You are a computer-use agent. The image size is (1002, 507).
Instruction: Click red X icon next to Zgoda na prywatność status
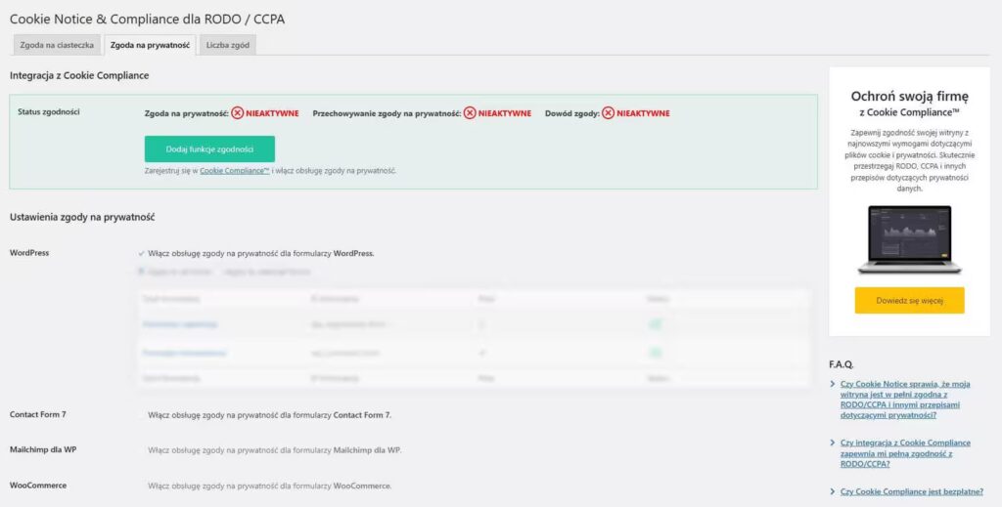point(238,113)
